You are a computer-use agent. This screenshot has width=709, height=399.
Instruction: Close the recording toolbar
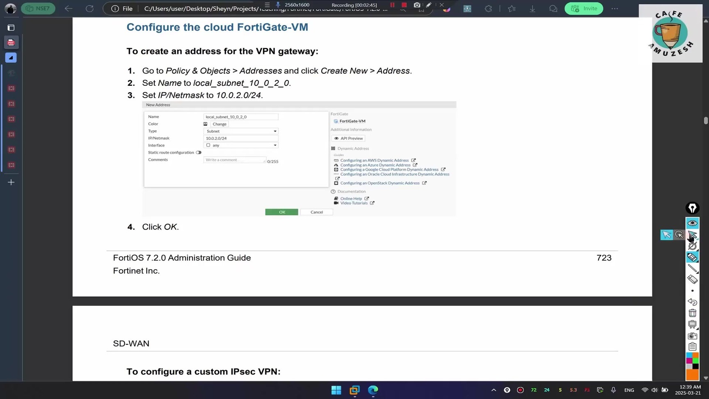point(441,5)
